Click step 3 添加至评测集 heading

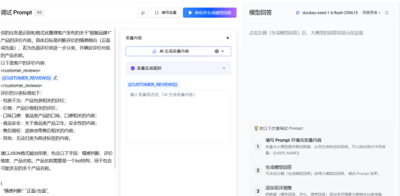[279, 188]
